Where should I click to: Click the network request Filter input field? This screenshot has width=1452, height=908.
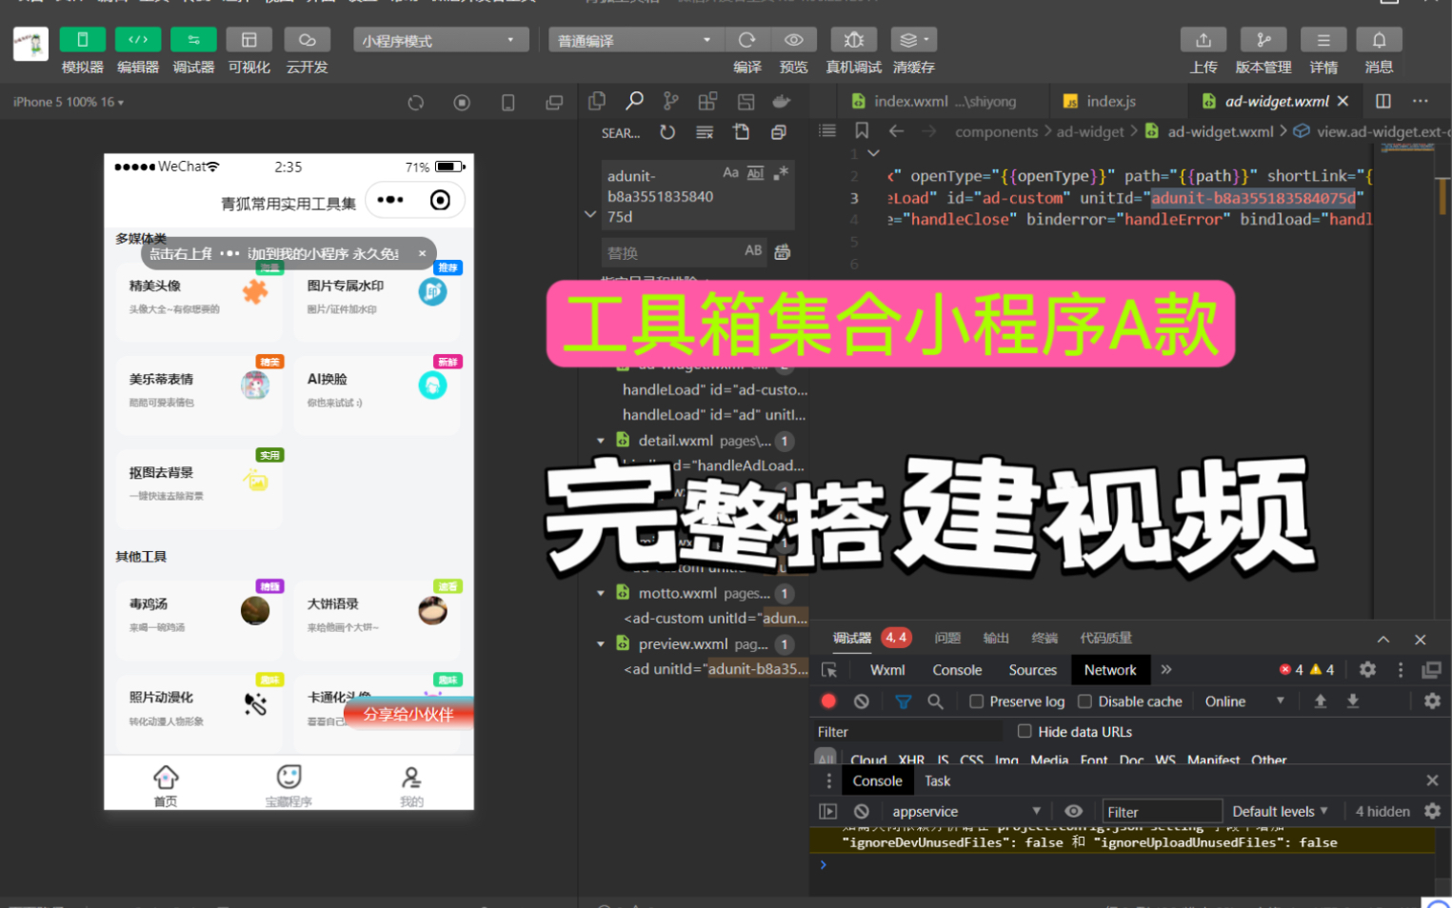905,731
